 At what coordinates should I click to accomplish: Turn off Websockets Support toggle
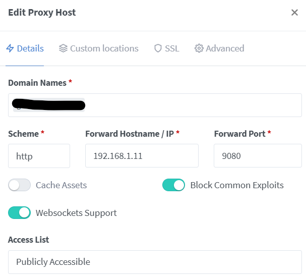pyautogui.click(x=20, y=213)
